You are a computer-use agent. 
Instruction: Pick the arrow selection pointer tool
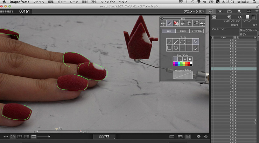195,42
